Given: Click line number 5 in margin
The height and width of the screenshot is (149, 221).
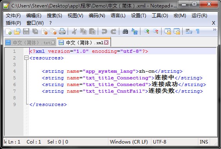Looking at the screenshot, I should coord(14,78).
